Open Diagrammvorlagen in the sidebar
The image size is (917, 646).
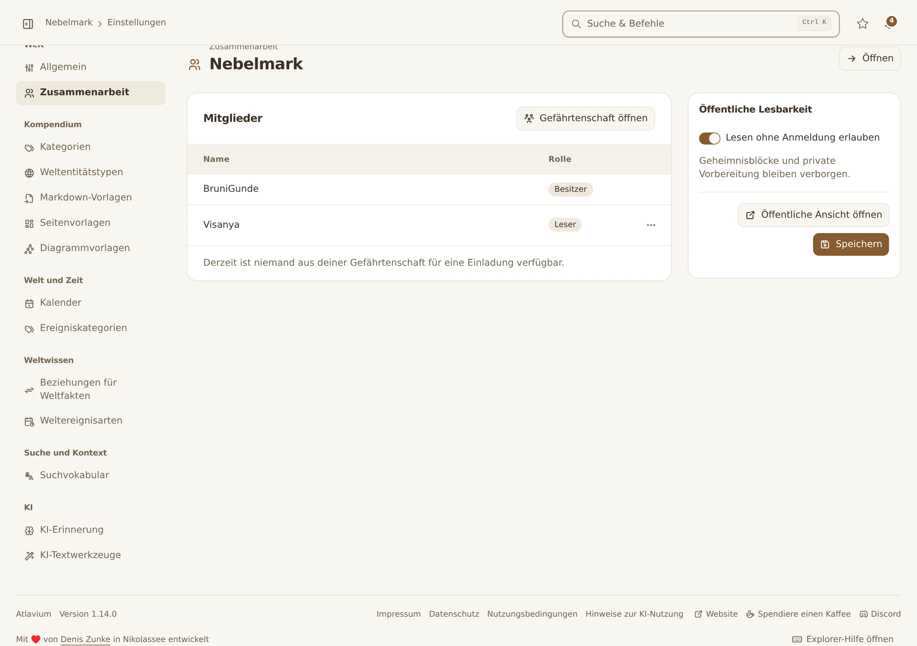[91, 248]
